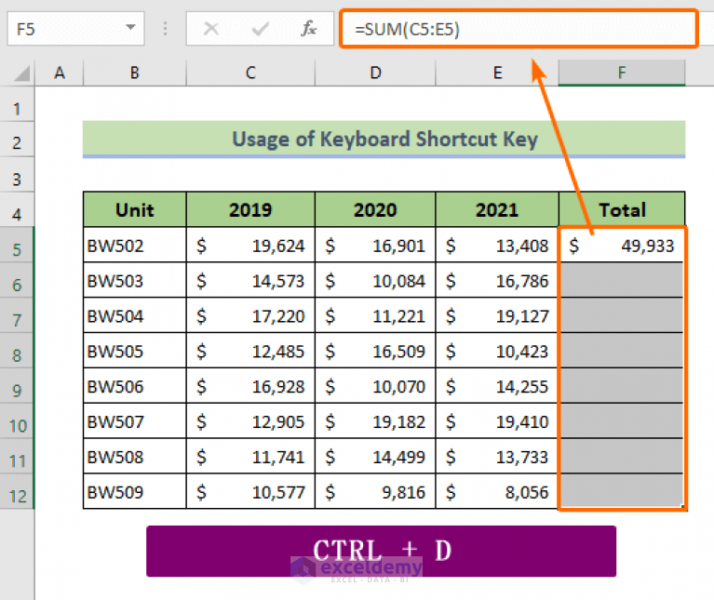This screenshot has width=714, height=600.
Task: Select column C header
Action: point(250,73)
